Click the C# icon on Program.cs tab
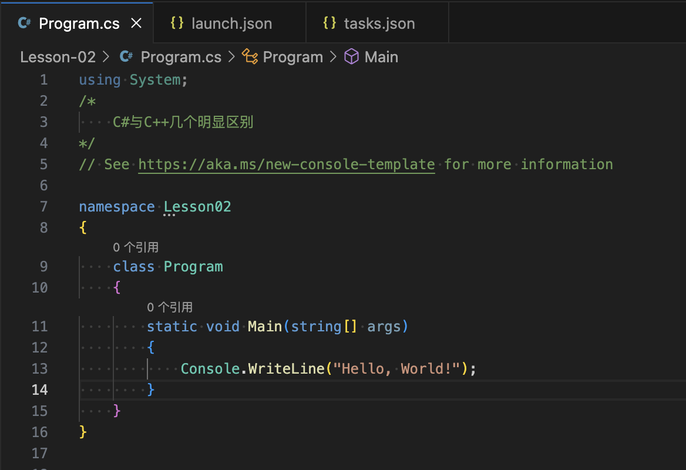Viewport: 686px width, 470px height. click(24, 23)
